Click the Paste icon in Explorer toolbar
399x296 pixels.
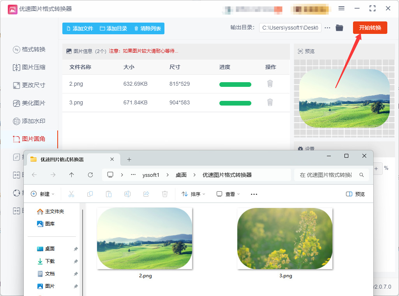click(109, 194)
